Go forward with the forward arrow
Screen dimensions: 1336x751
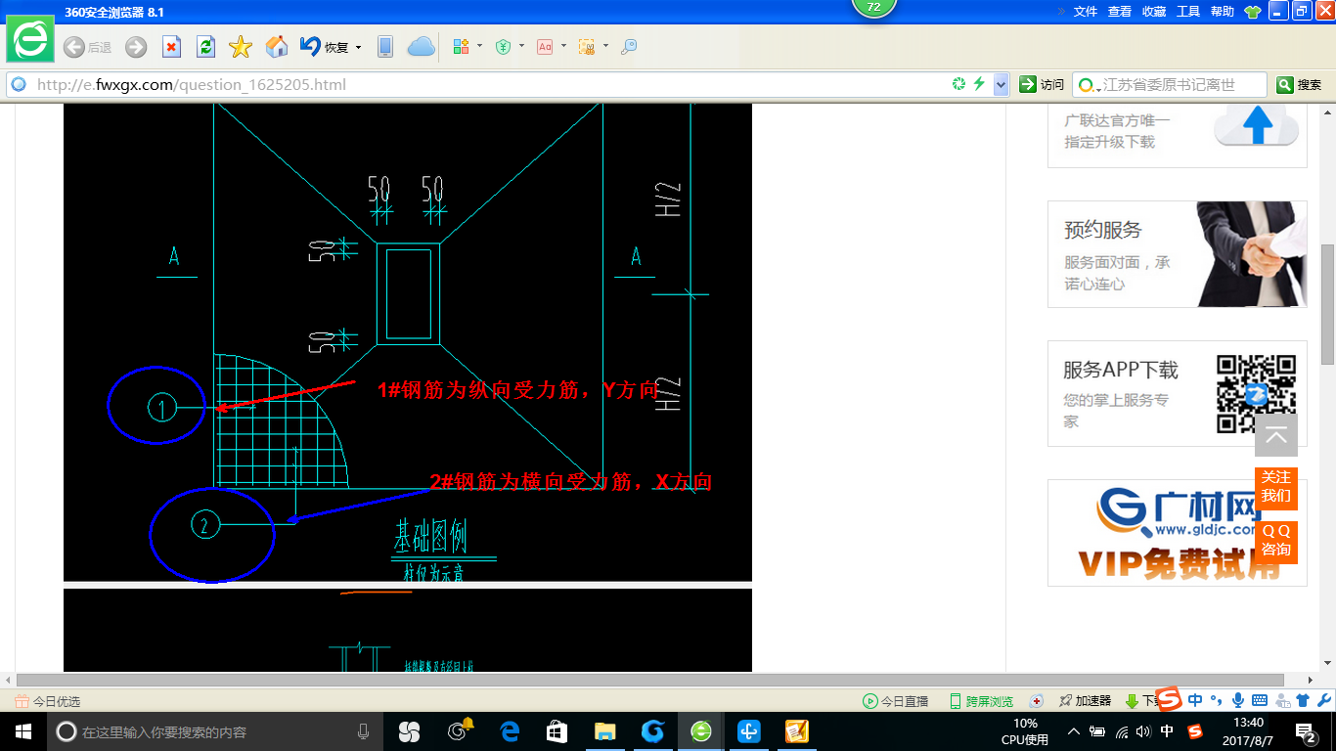[x=136, y=47]
